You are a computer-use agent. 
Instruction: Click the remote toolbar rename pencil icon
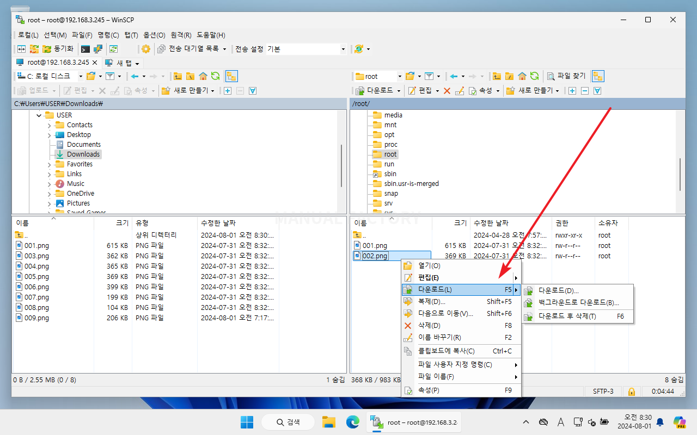pyautogui.click(x=460, y=91)
